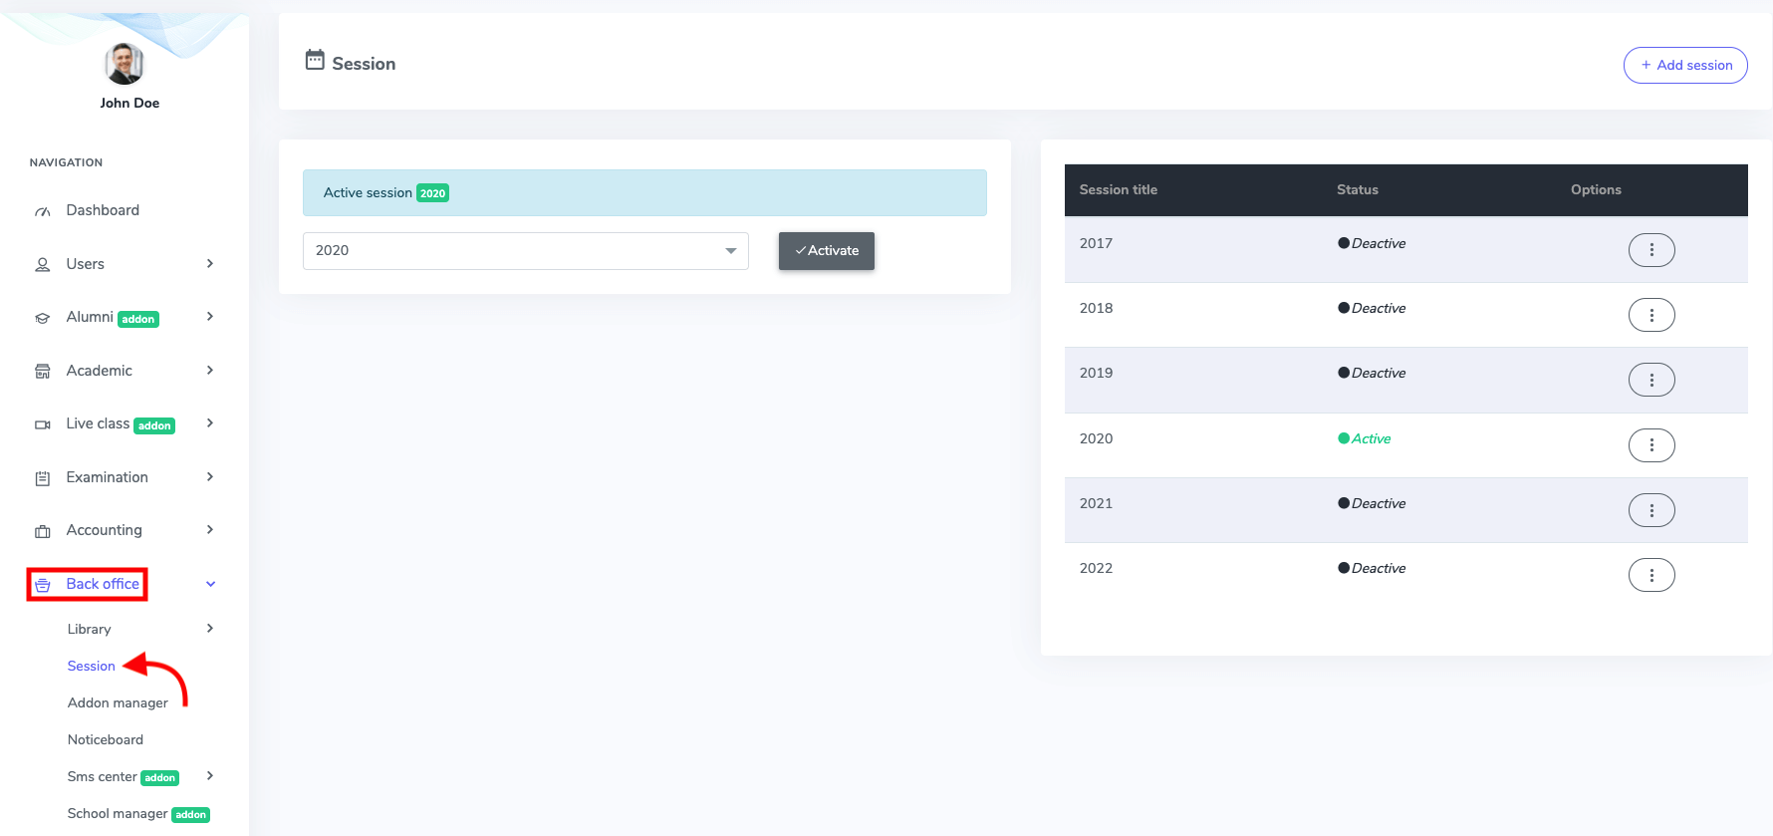1773x836 pixels.
Task: Open the session year dropdown
Action: [x=525, y=251]
